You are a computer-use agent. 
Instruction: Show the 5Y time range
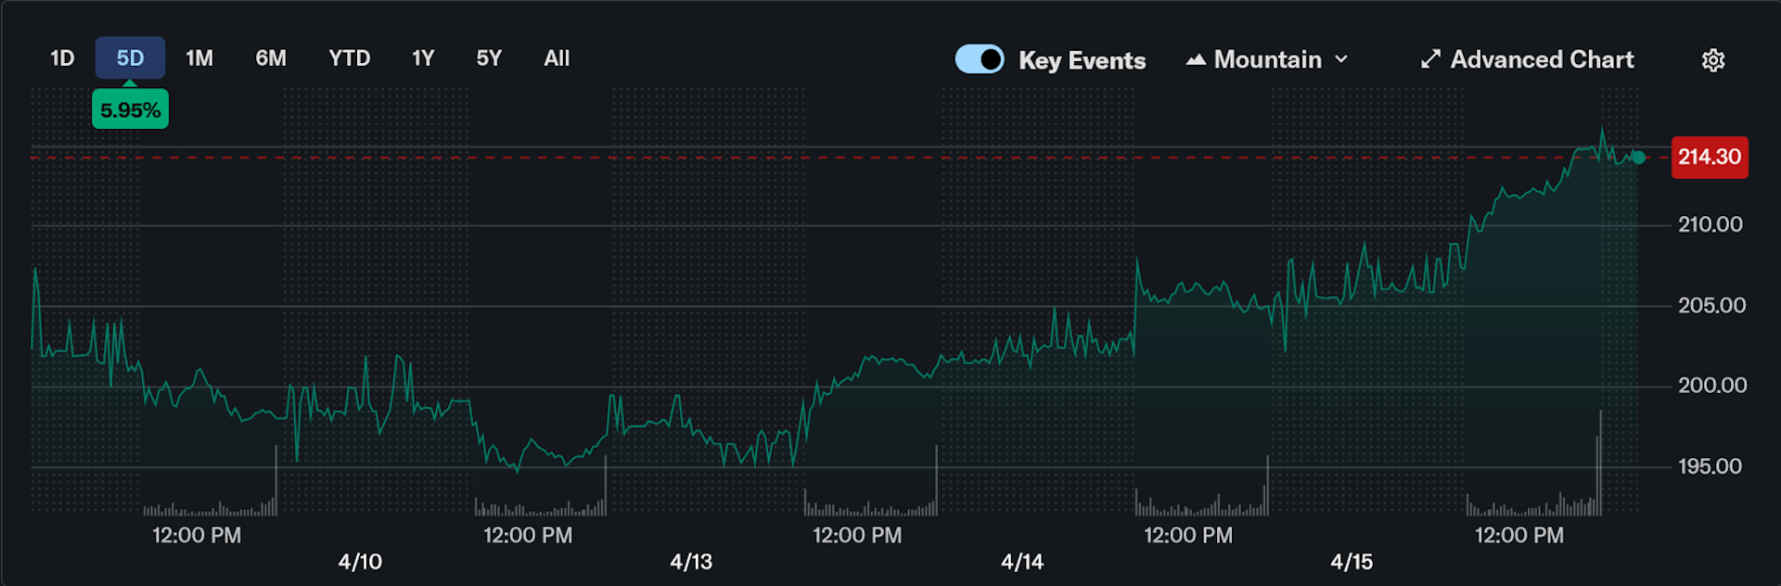tap(489, 58)
